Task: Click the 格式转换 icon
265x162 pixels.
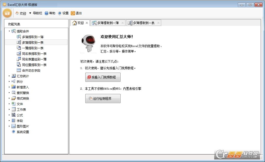Action: click(x=13, y=98)
